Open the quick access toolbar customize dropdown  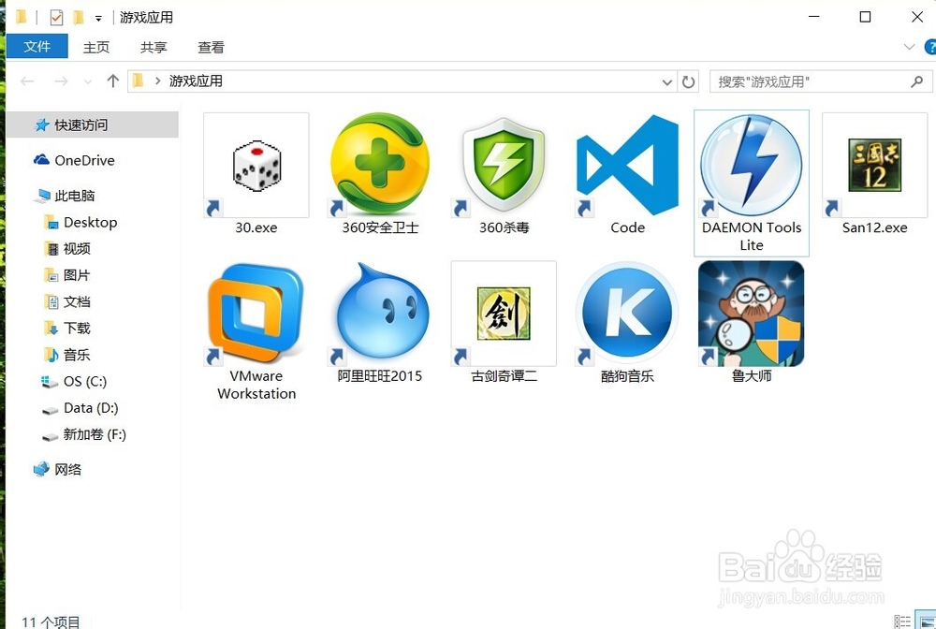coord(98,19)
